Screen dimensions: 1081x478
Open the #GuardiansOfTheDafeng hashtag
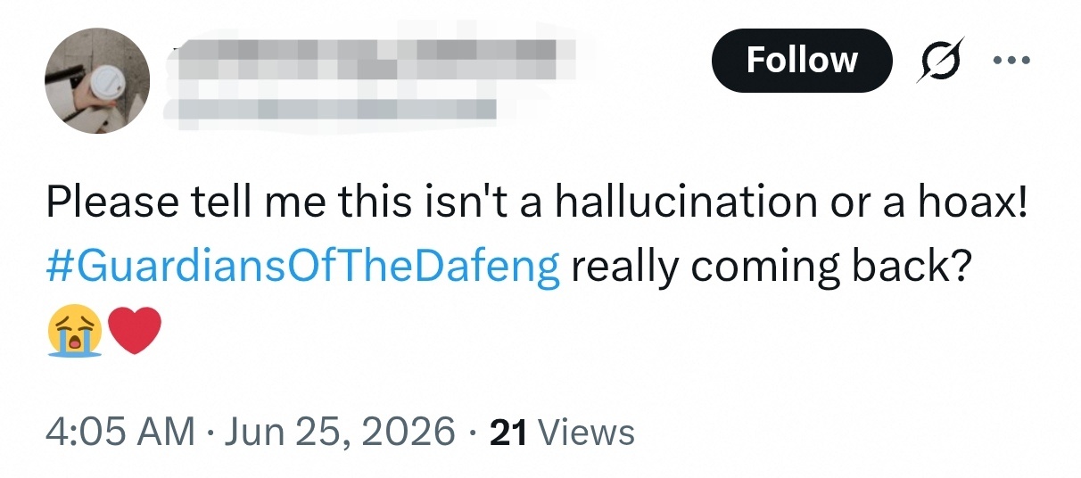click(303, 266)
